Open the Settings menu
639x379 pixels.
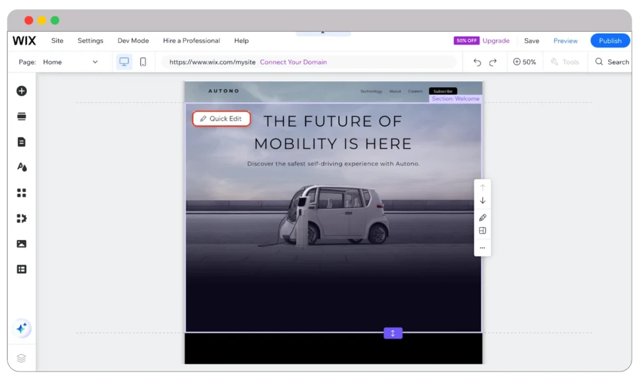[90, 41]
